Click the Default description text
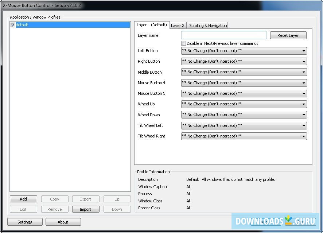Image resolution: width=323 pixels, height=233 pixels. 231,179
